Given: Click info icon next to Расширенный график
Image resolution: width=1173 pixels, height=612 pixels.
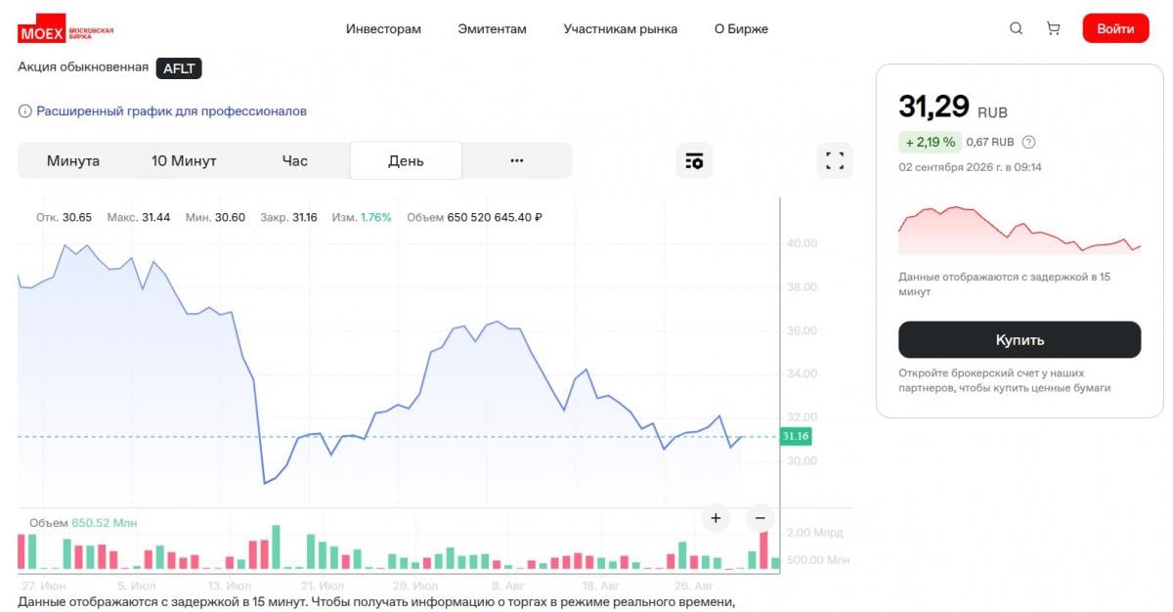Looking at the screenshot, I should tap(24, 111).
